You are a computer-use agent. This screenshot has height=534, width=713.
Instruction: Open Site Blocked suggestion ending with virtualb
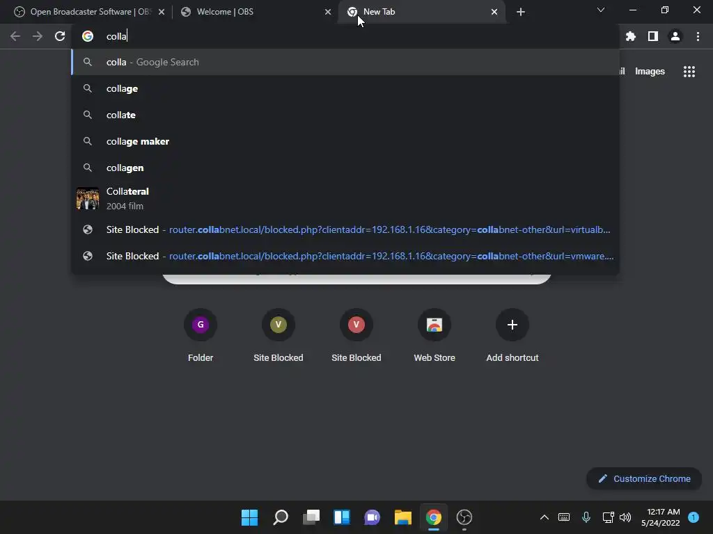(x=345, y=229)
